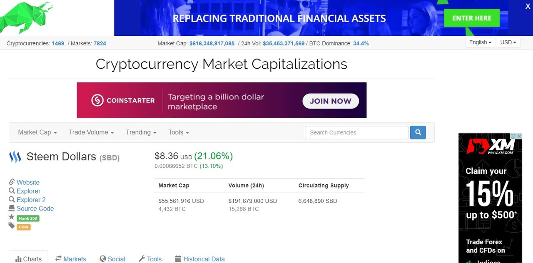Click the blue magnifier search button
The image size is (533, 263).
418,132
